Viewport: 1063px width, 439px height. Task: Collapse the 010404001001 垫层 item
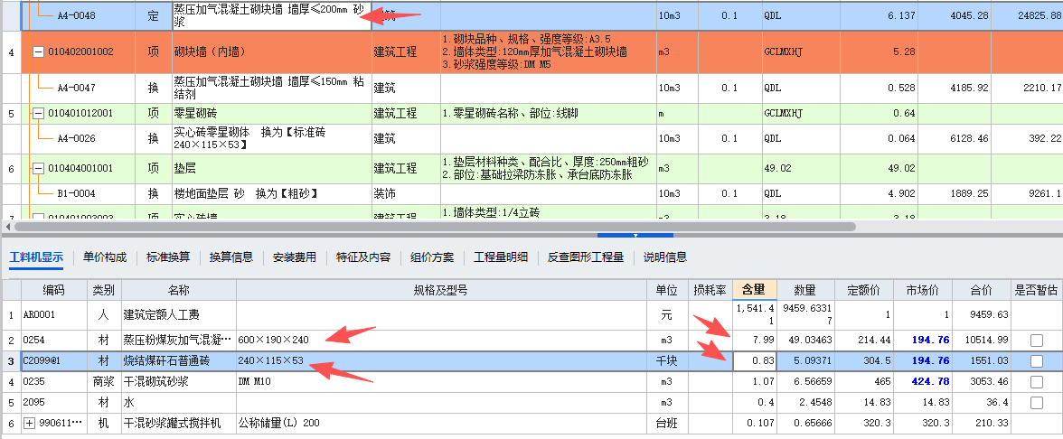[x=38, y=169]
